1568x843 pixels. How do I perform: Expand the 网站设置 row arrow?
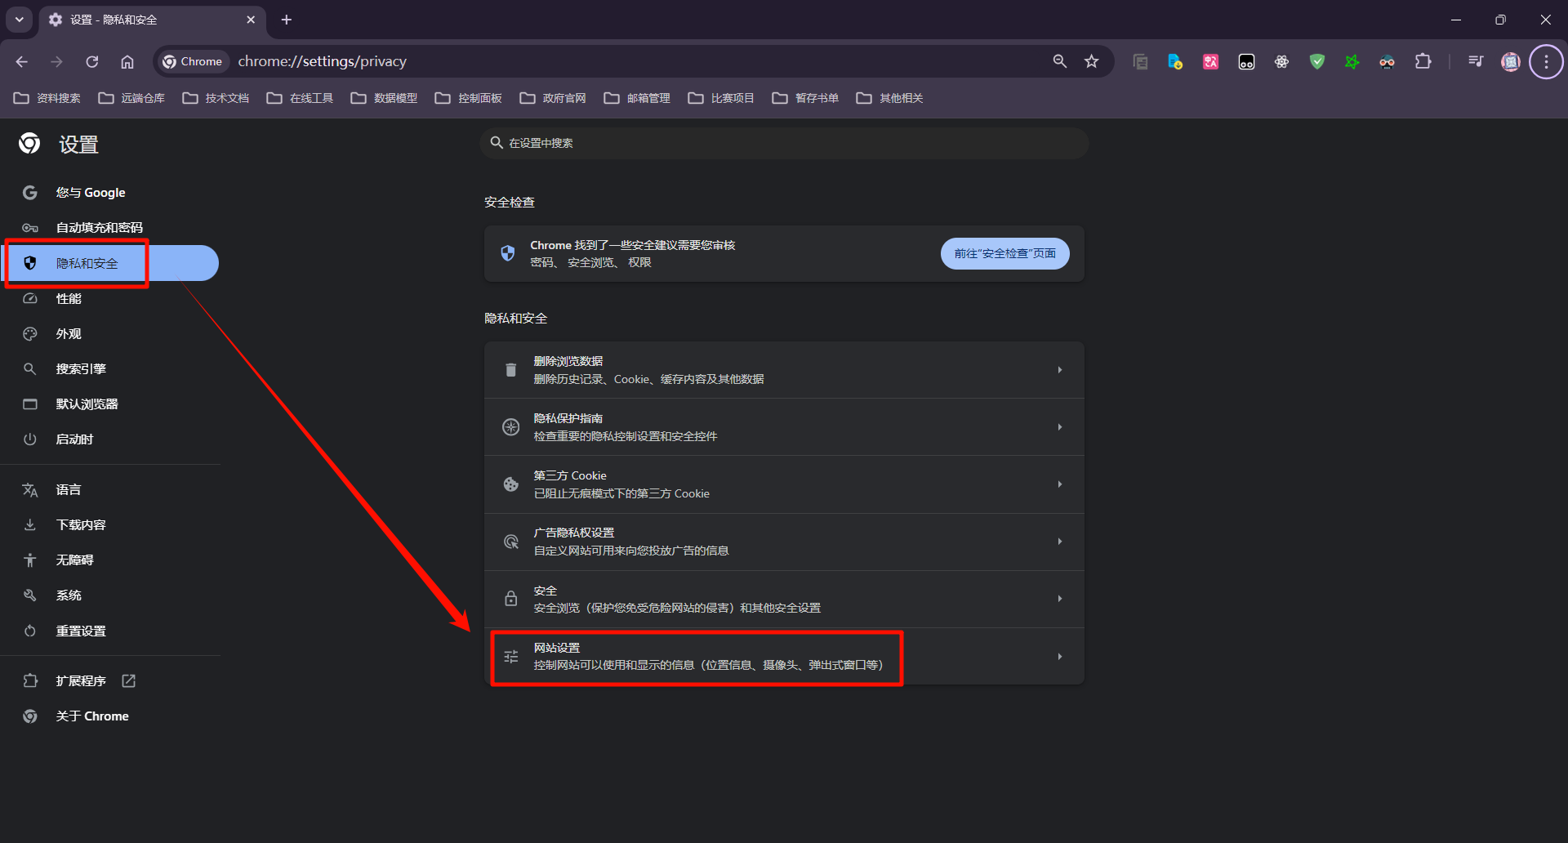[x=1059, y=657]
